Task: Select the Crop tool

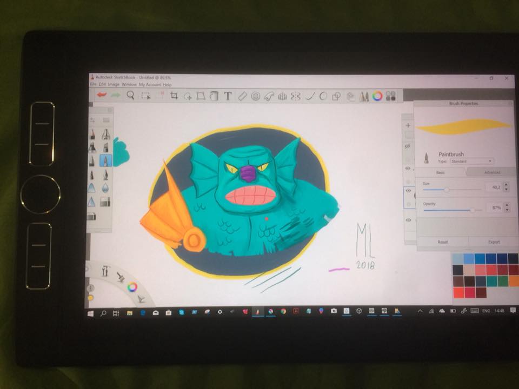Action: tap(174, 96)
